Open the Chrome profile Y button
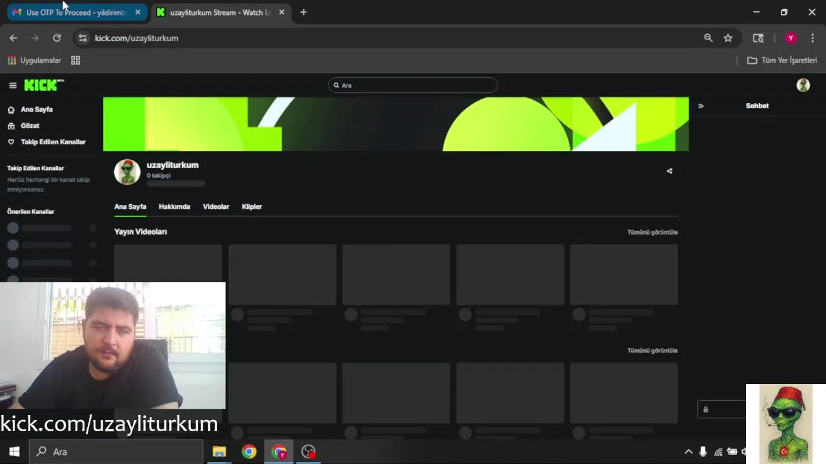This screenshot has height=464, width=826. tap(791, 38)
